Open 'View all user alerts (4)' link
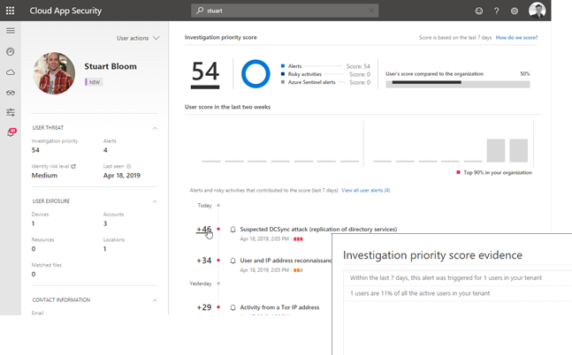This screenshot has width=572, height=355. coord(365,191)
